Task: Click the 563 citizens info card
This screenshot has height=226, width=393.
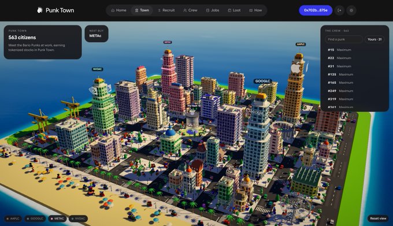Action: pos(43,42)
